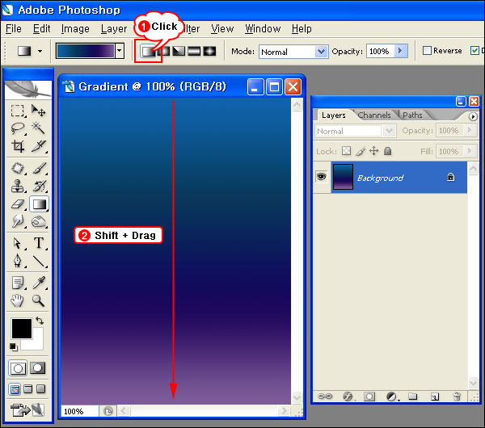Select the Rectangular Marquee tool
485x428 pixels.
[x=17, y=111]
